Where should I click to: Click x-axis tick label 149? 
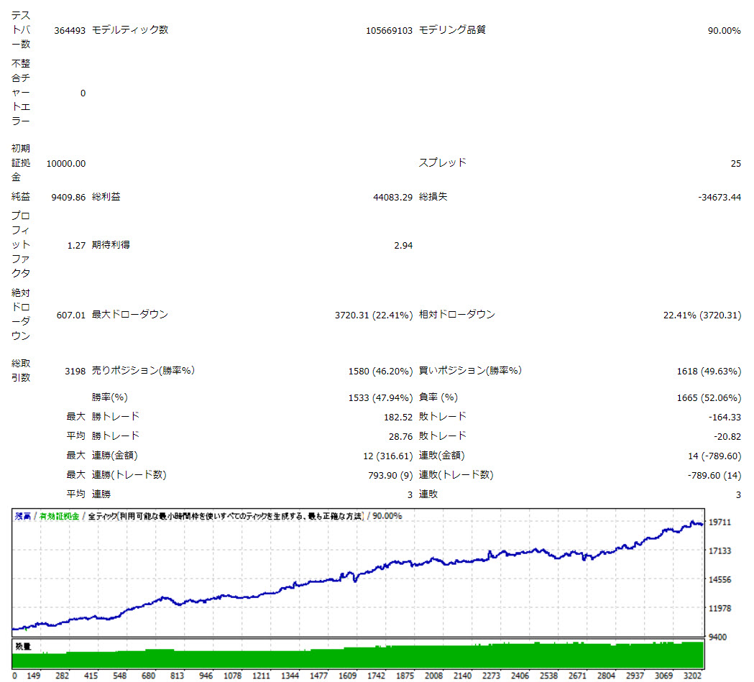click(33, 676)
